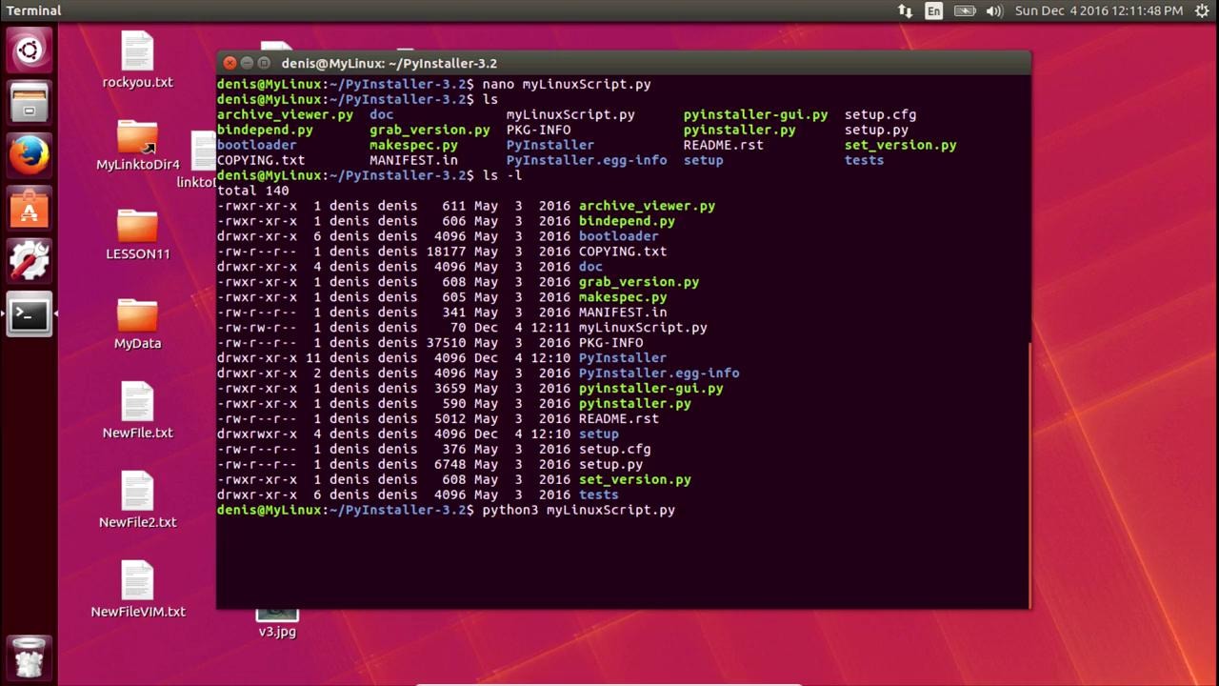The width and height of the screenshot is (1219, 686).
Task: Open the En keyboard layout menu
Action: coord(934,11)
